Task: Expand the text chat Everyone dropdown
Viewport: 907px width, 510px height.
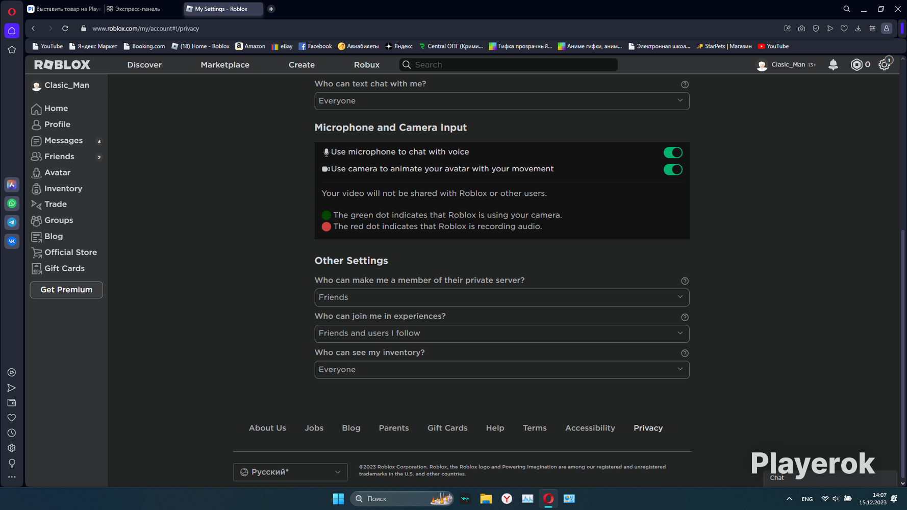Action: [502, 101]
